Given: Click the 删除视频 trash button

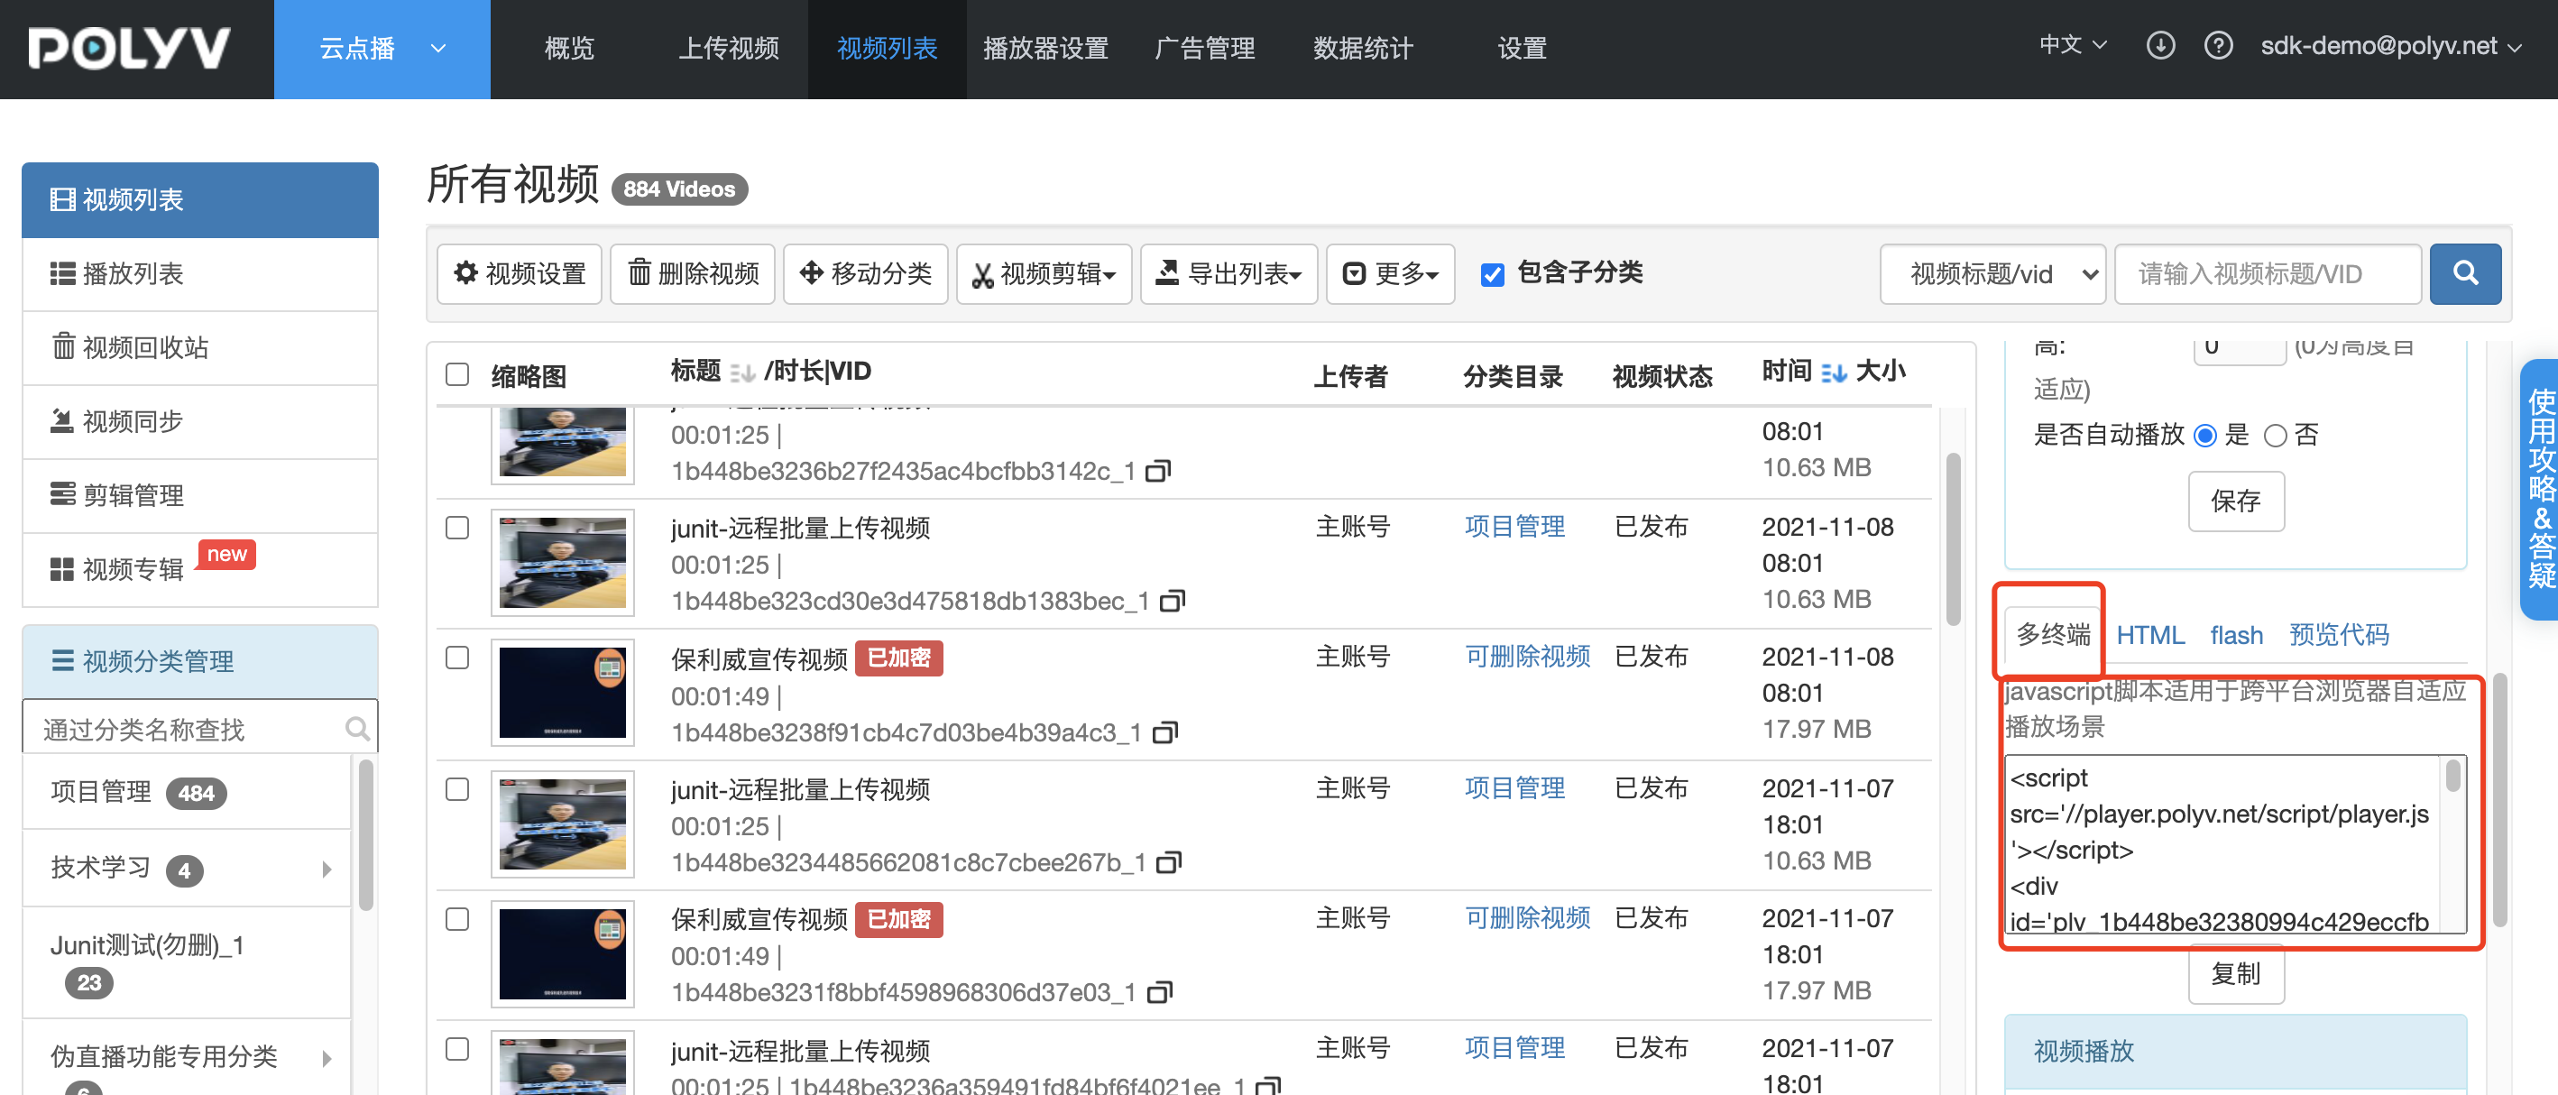Looking at the screenshot, I should pyautogui.click(x=692, y=273).
